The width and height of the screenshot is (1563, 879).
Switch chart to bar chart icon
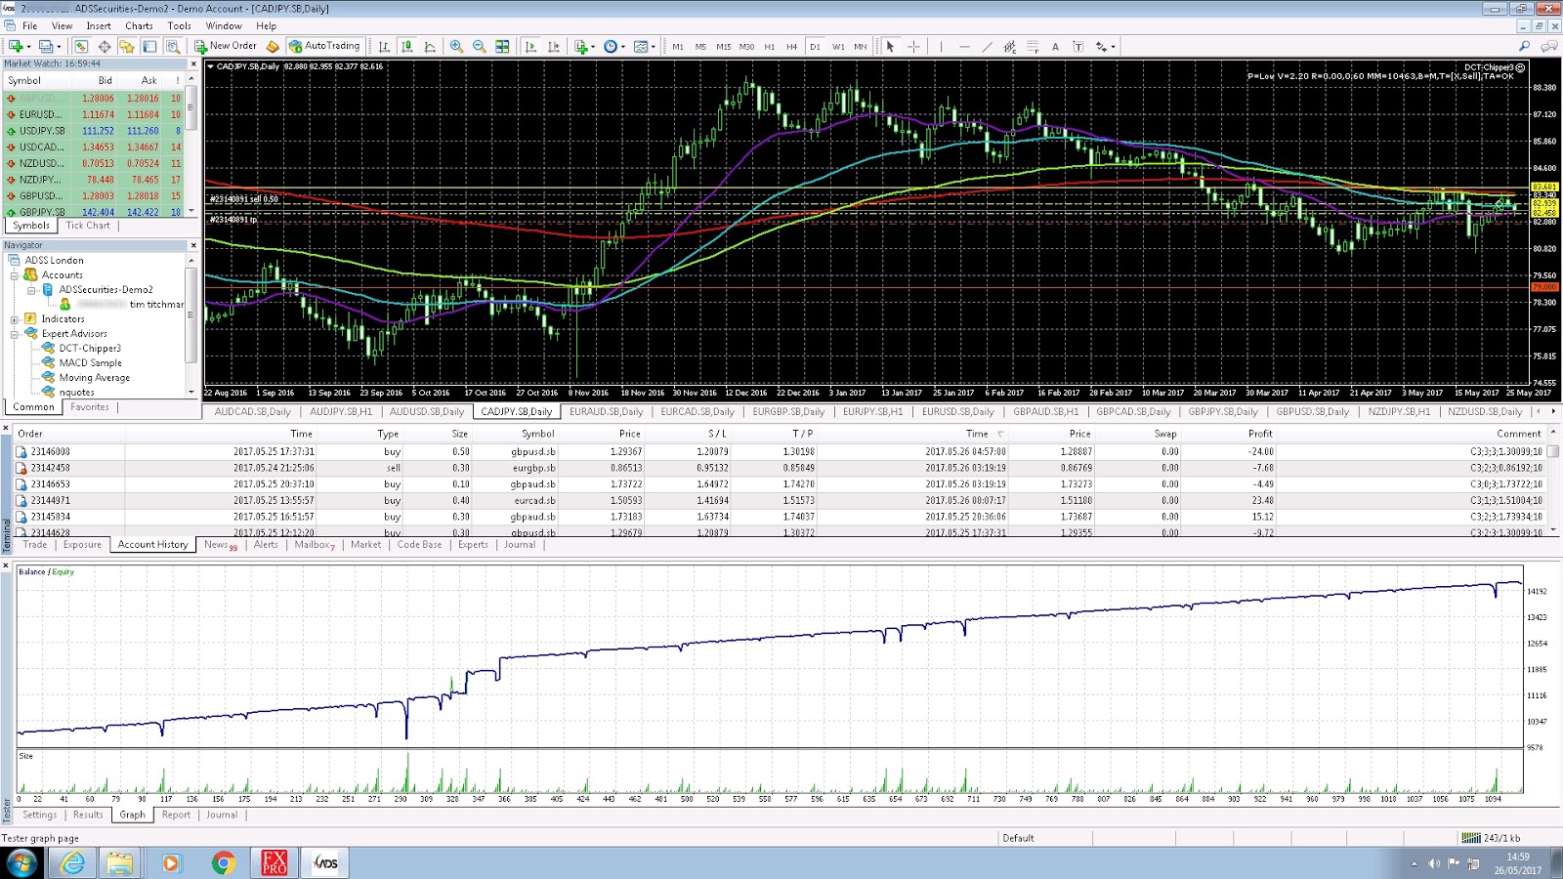[x=384, y=46]
